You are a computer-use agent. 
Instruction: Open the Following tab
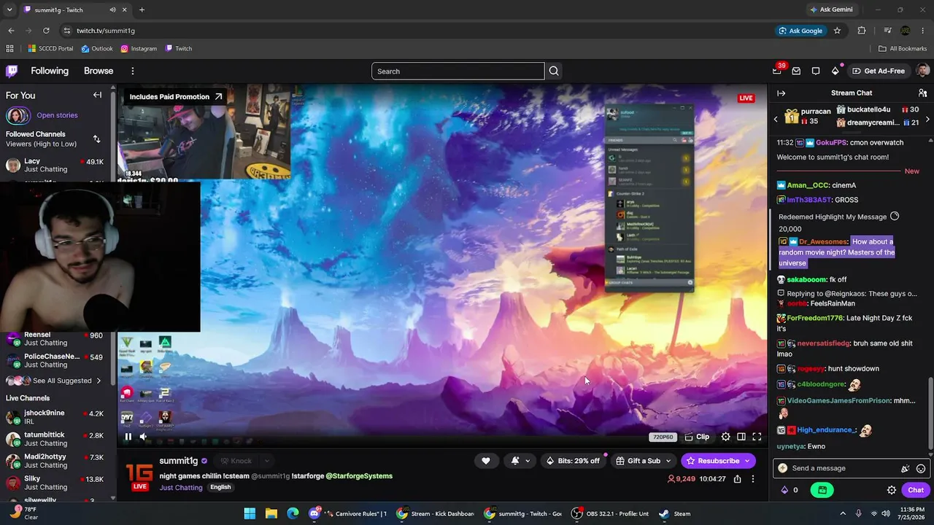coord(50,71)
